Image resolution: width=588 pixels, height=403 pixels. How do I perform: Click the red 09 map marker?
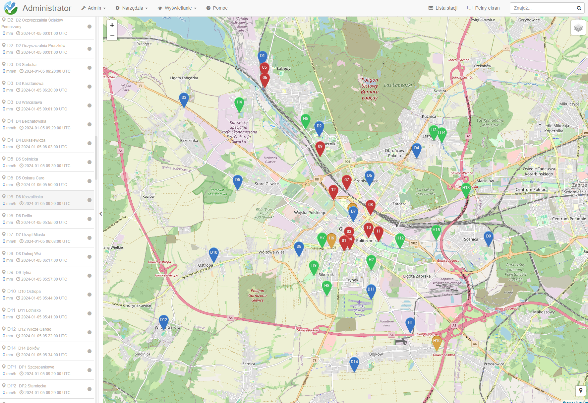pyautogui.click(x=320, y=147)
